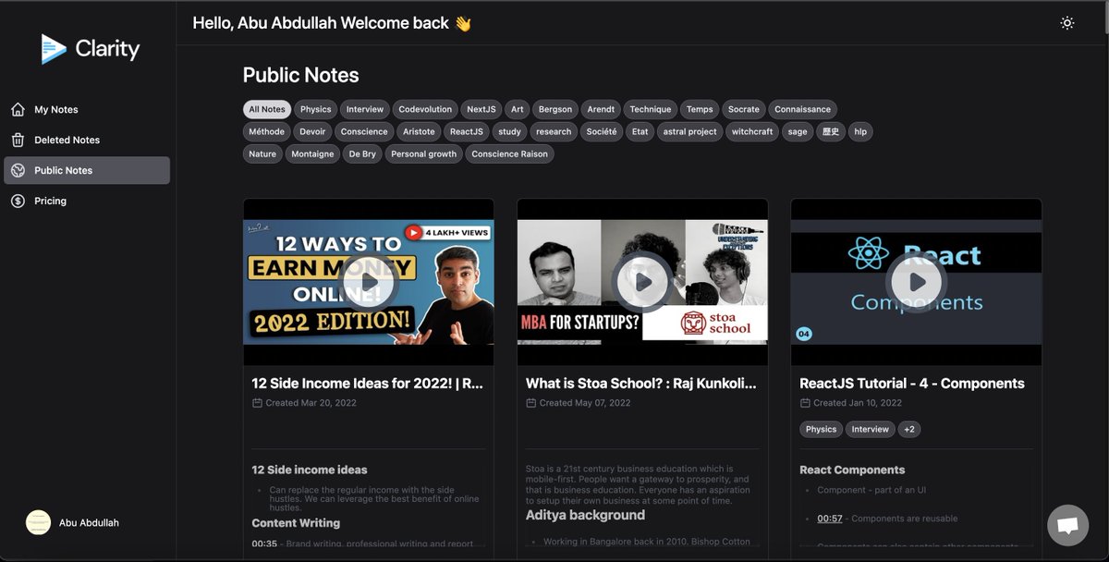Filter notes by Nature tag

point(262,153)
